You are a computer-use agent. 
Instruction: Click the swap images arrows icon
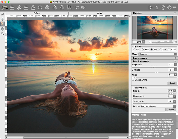[19, 7]
